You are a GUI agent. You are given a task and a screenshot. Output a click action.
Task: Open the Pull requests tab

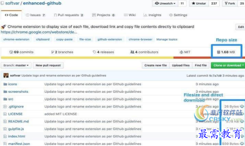click(69, 15)
